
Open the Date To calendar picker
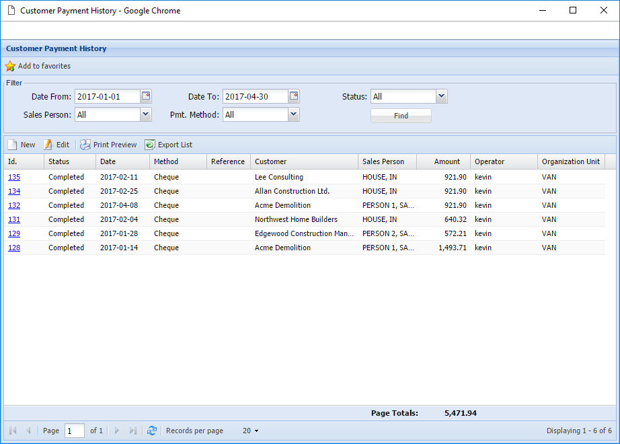pyautogui.click(x=294, y=96)
